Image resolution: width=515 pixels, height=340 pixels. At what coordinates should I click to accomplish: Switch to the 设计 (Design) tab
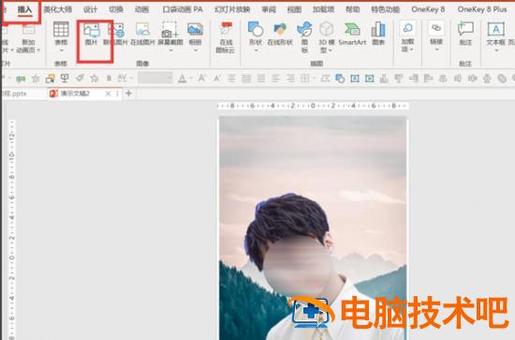pos(90,9)
